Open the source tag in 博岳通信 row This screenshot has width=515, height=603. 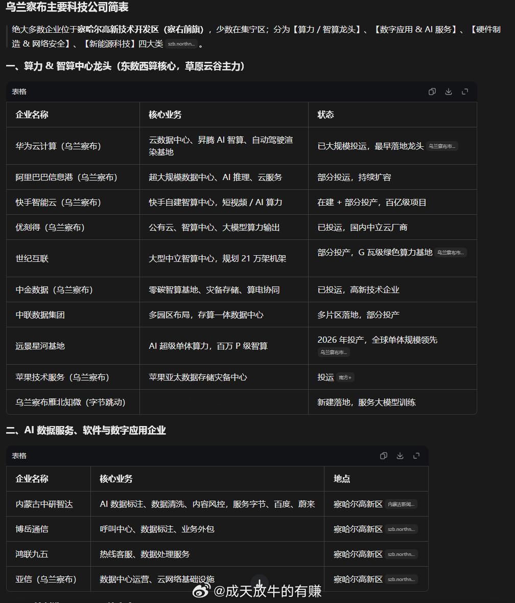402,529
